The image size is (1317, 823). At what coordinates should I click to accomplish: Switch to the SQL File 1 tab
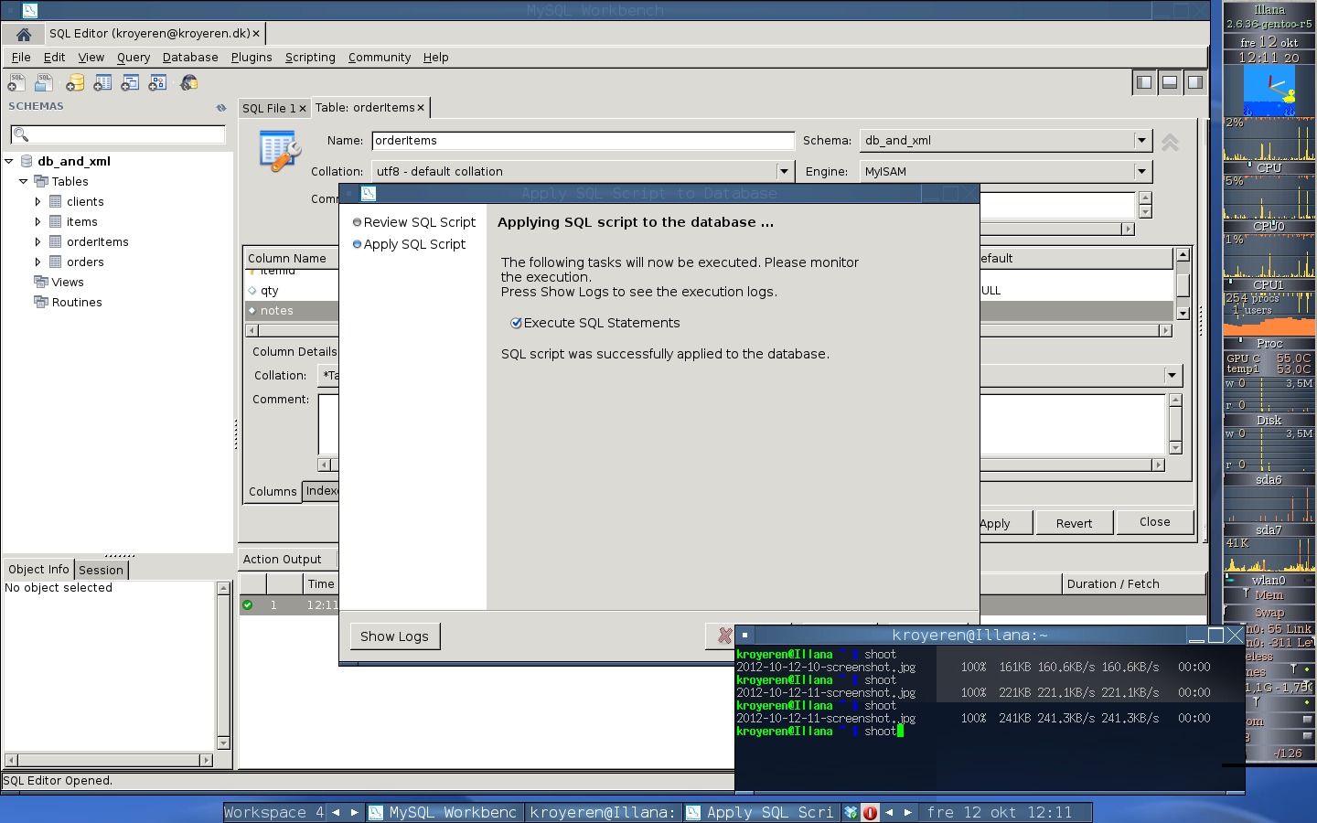(x=268, y=108)
